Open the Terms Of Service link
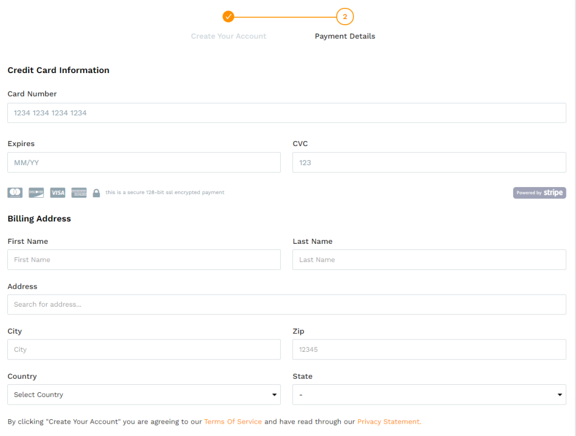The width and height of the screenshot is (576, 436). tap(233, 422)
